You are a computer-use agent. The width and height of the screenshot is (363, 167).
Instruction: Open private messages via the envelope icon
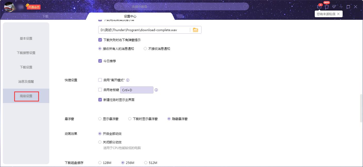[x=319, y=7]
